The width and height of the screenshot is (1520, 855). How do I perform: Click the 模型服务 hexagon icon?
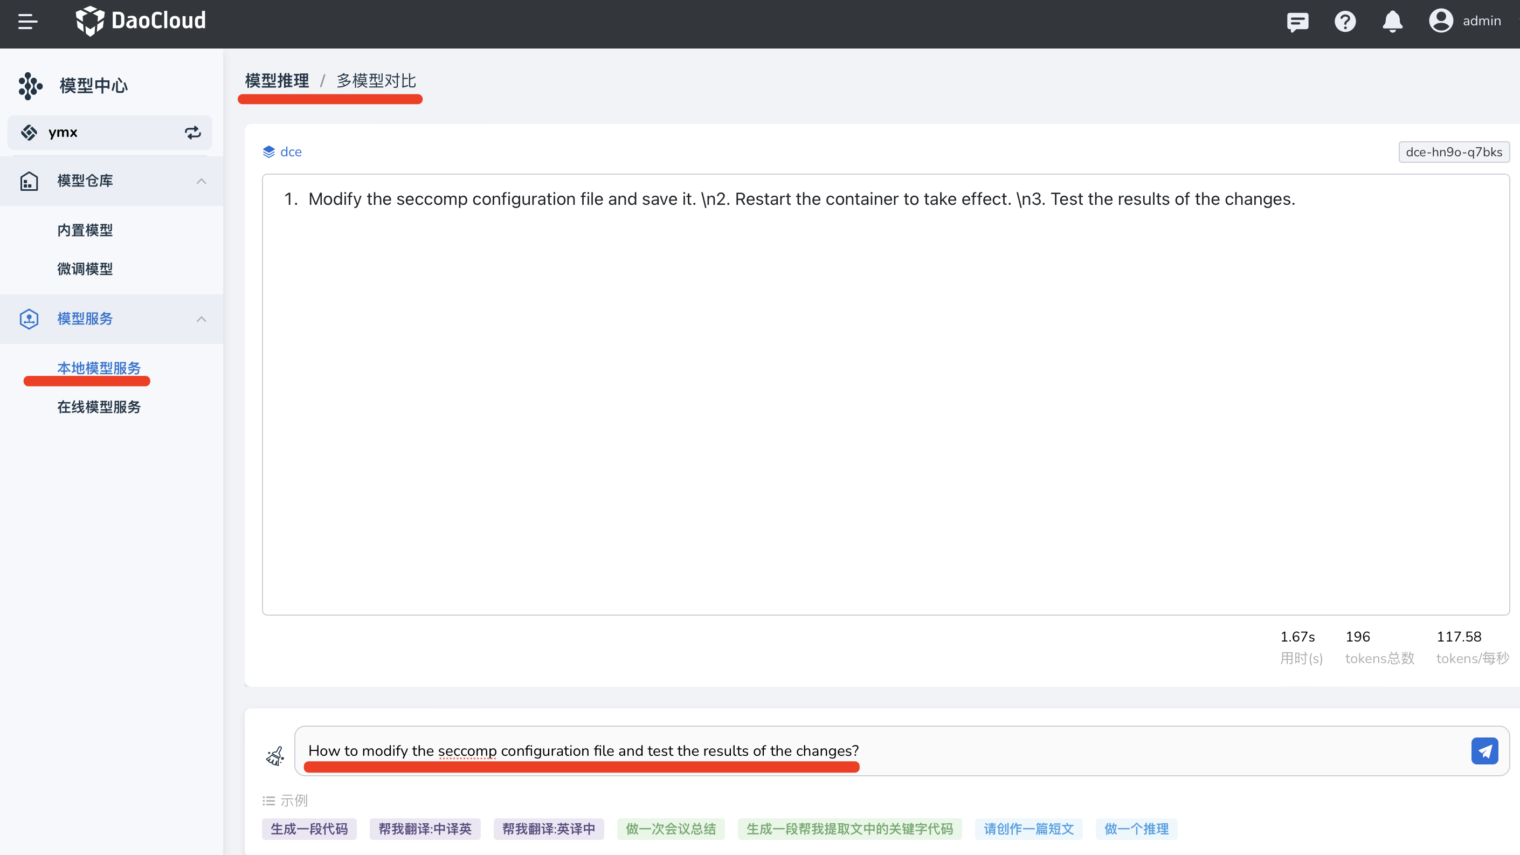[x=29, y=319]
